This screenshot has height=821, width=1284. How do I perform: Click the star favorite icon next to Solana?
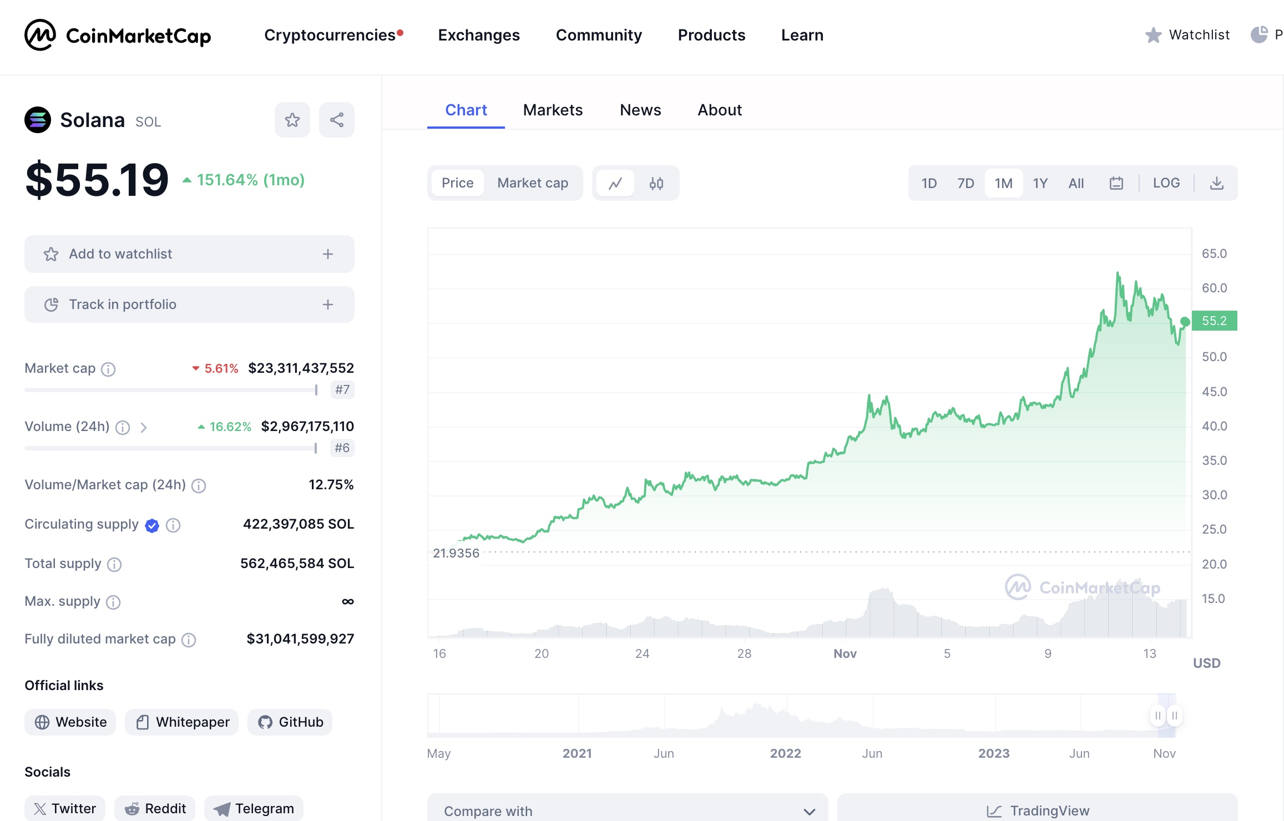tap(292, 120)
